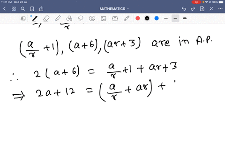This screenshot has height=168, width=225.
Task: Select the Eraser tool
Action: 46,19
